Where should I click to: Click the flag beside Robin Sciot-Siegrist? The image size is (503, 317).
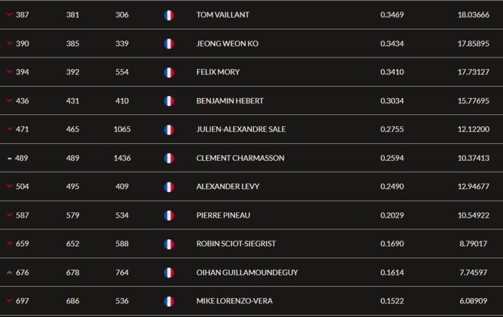[169, 244]
